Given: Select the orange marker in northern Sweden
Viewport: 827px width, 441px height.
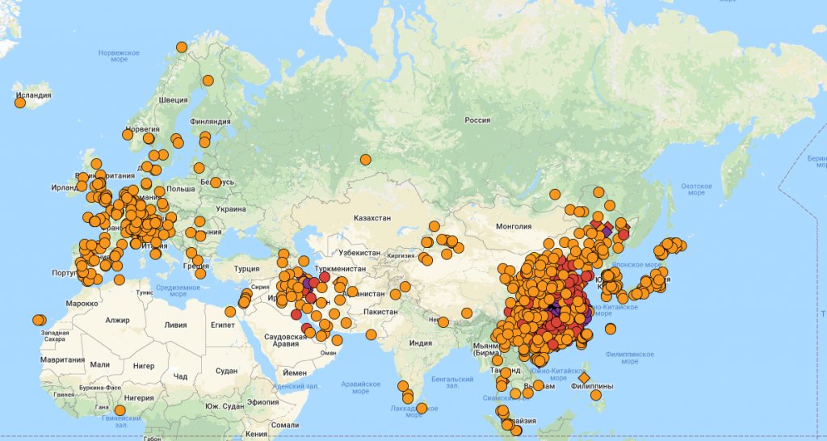Looking at the screenshot, I should click(208, 80).
